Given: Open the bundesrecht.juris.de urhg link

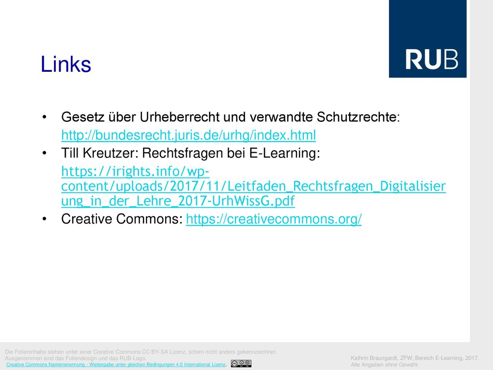Looking at the screenshot, I should click(188, 135).
